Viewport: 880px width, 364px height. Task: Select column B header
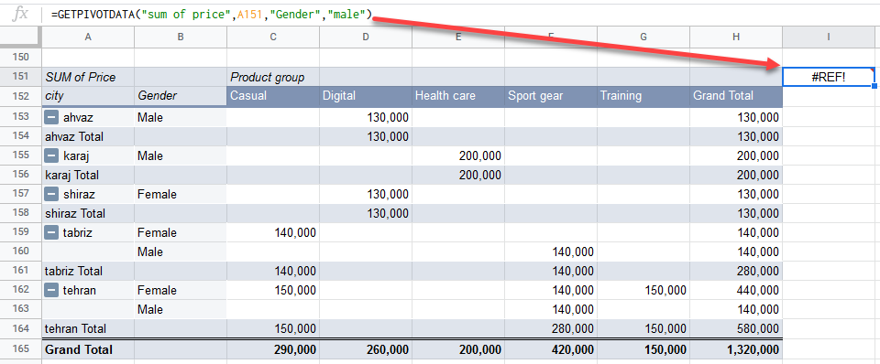coord(181,37)
